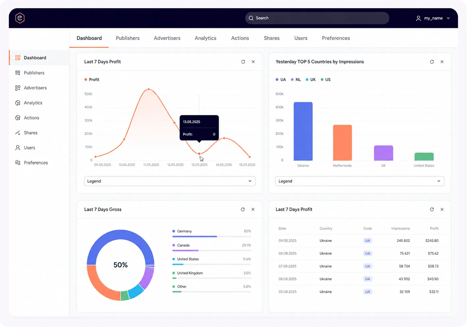Open the Legend dropdown under countries chart
This screenshot has height=327, width=467.
360,181
